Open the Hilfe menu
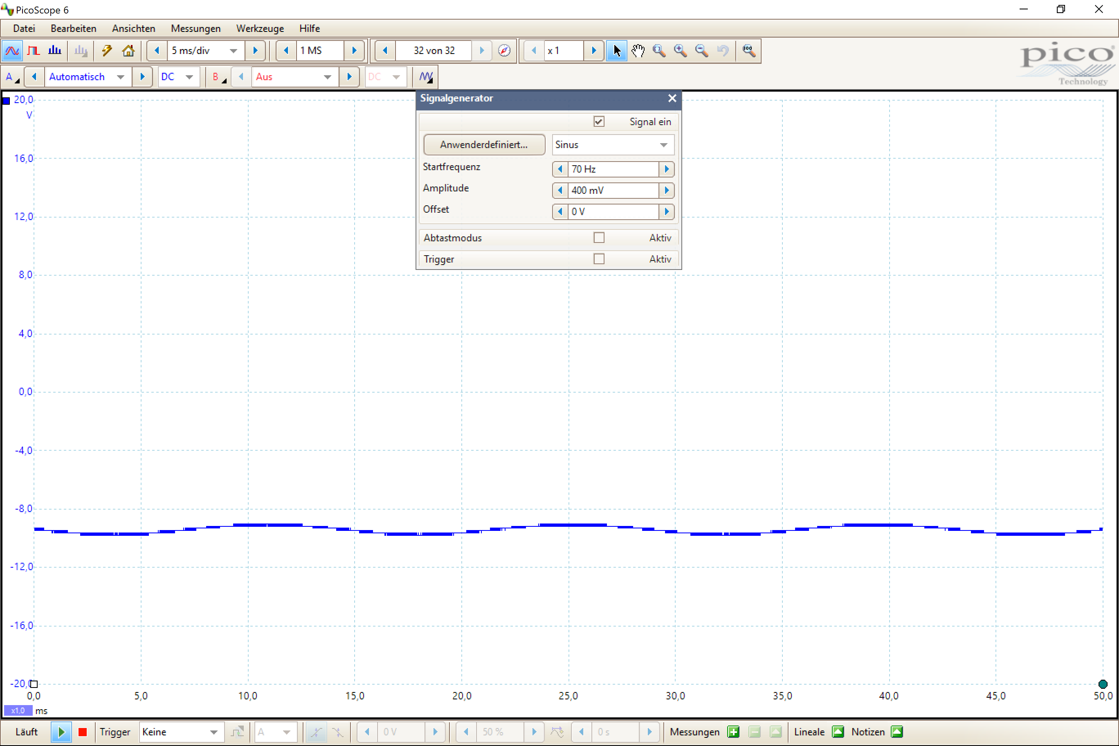Viewport: 1119px width, 746px height. tap(309, 29)
